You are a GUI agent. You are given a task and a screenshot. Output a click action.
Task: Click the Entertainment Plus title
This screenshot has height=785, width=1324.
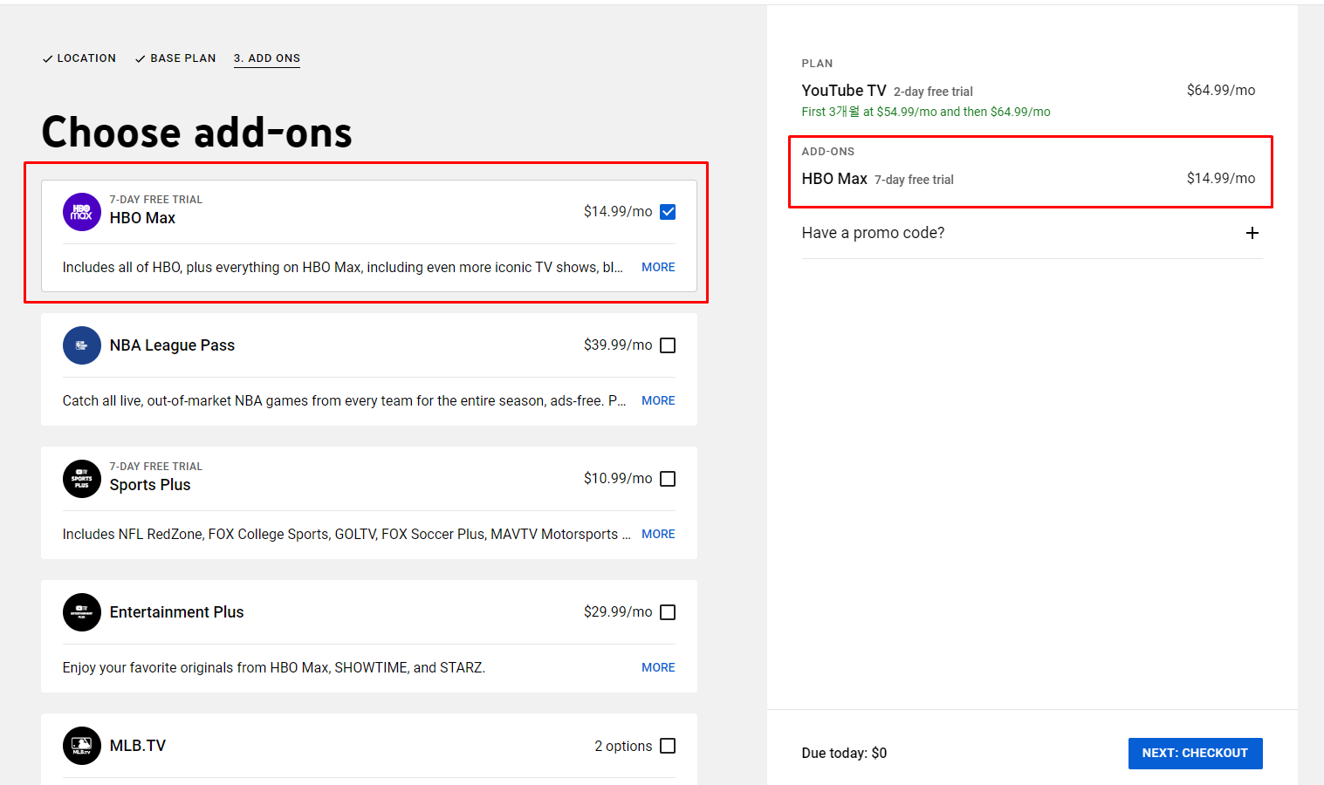pos(176,612)
